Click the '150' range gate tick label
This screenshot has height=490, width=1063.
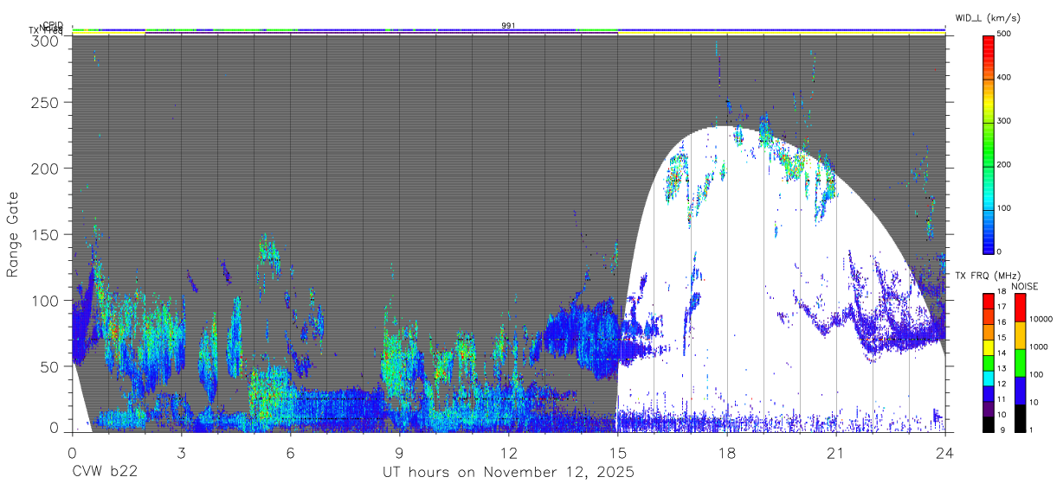point(47,234)
